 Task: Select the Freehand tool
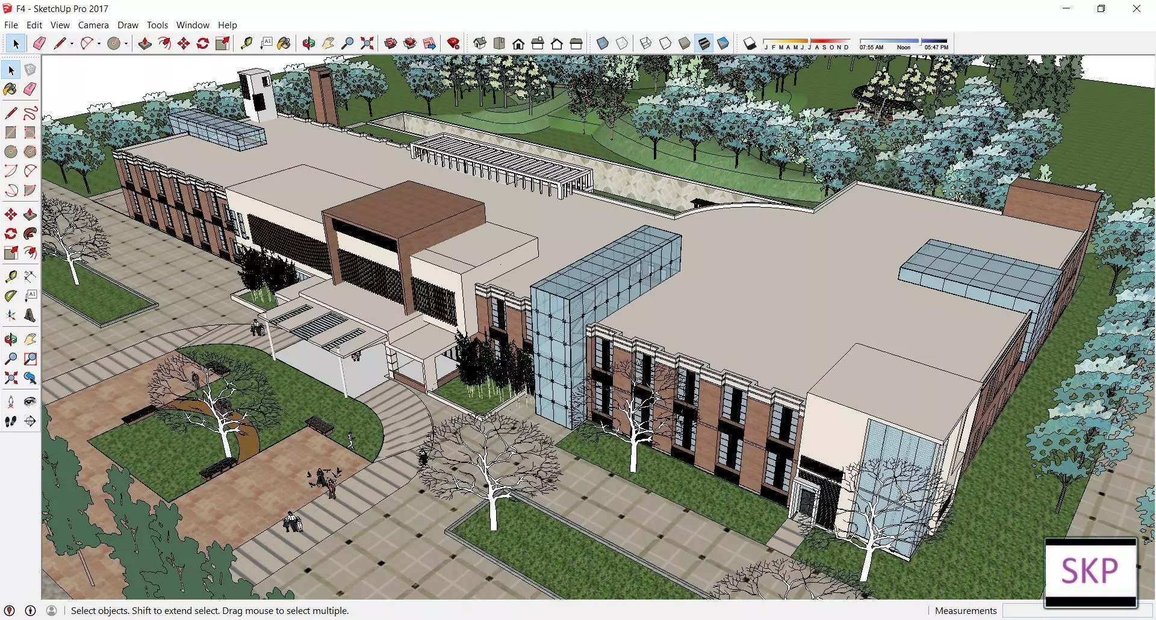coord(30,113)
